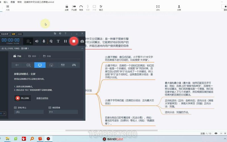Open the notes (笔记) tool

click(101, 8)
